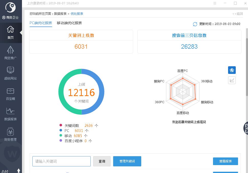The height and width of the screenshot is (173, 248).
Task: Click the blue PC legend dot
Action: click(x=61, y=130)
